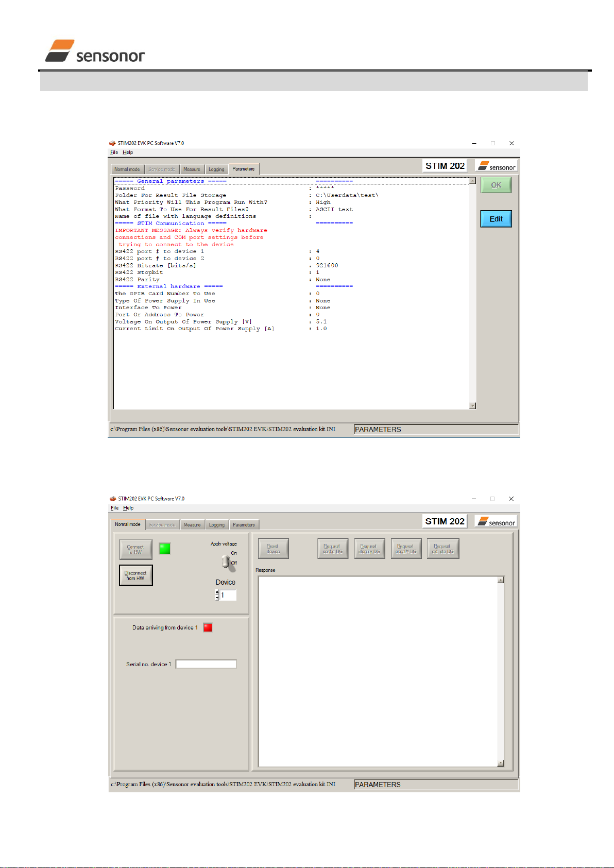The height and width of the screenshot is (868, 614).
Task: Click scroll-down arrow of the Response box
Action: point(501,763)
